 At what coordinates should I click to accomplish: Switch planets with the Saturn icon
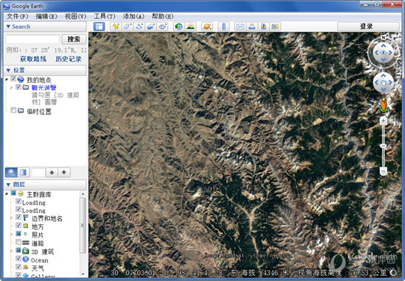(207, 26)
